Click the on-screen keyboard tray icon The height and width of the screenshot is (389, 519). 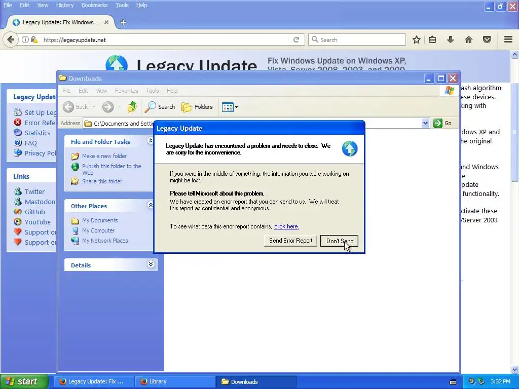[453, 382]
